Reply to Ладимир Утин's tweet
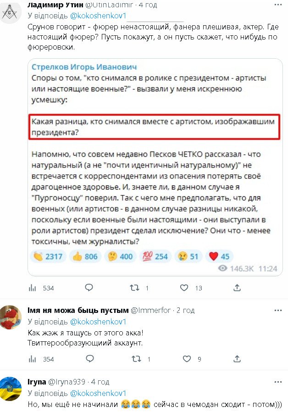This screenshot has height=412, width=288. (x=89, y=288)
